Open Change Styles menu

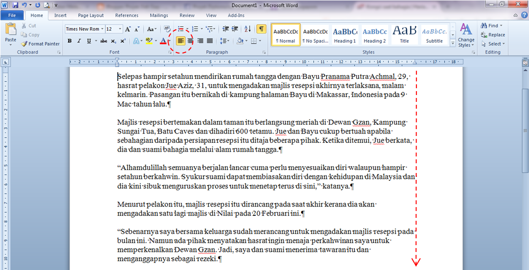pyautogui.click(x=466, y=36)
